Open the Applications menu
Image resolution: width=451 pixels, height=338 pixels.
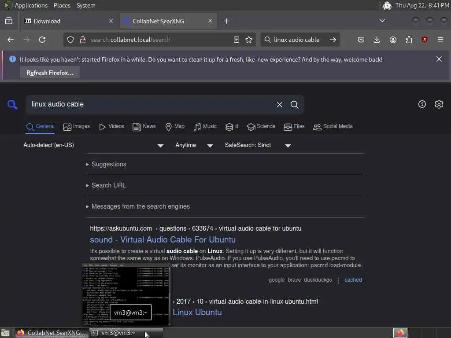[x=31, y=5]
